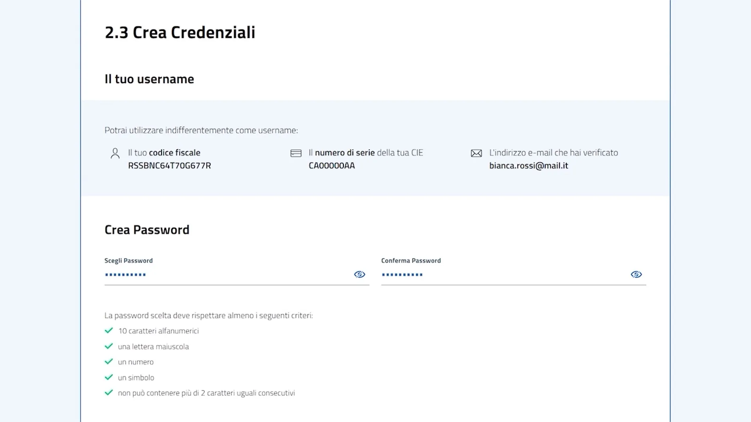Click the 2.3 Crea Credenziali heading
The height and width of the screenshot is (422, 751).
[x=180, y=32]
